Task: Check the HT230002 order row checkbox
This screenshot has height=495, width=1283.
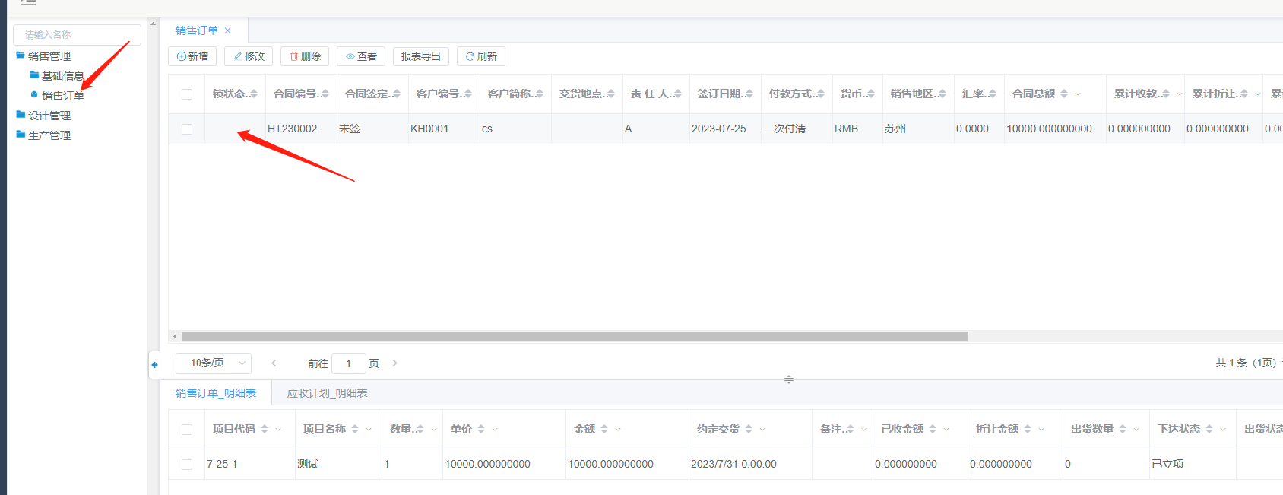Action: (x=187, y=129)
